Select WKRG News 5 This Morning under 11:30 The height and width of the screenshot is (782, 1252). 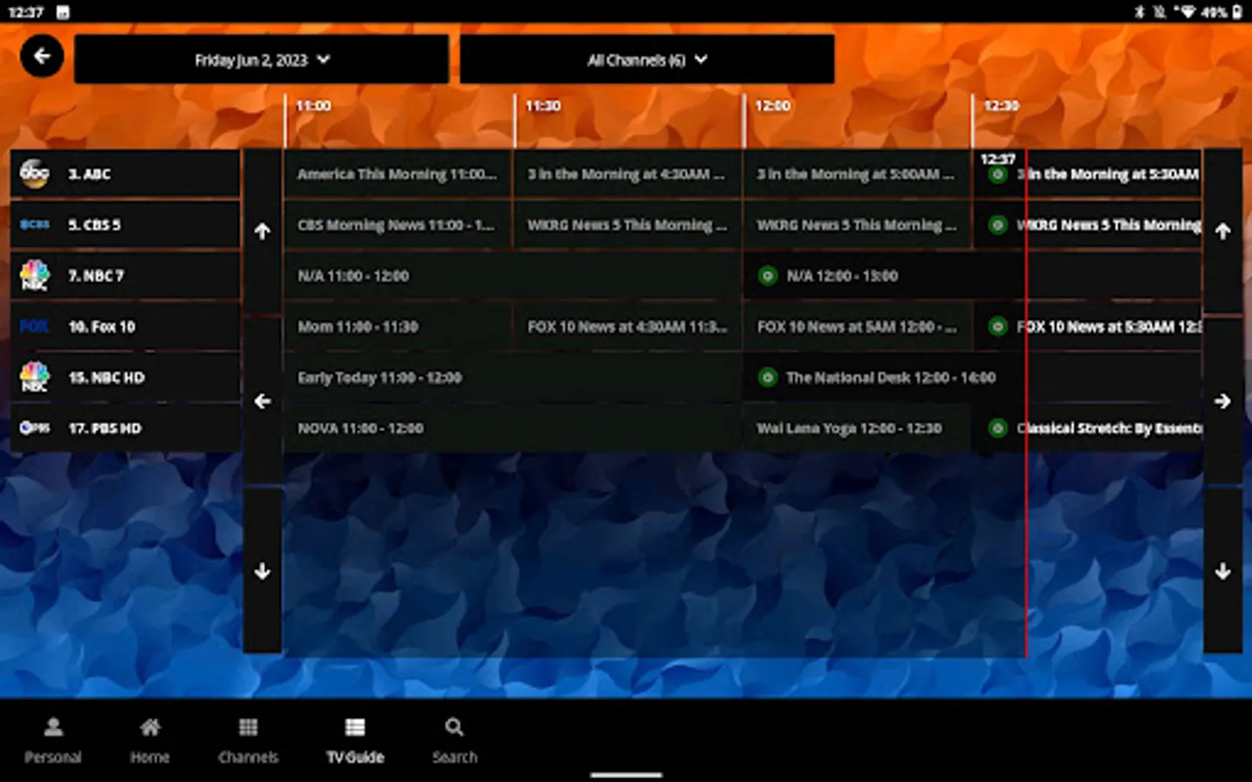pyautogui.click(x=628, y=225)
